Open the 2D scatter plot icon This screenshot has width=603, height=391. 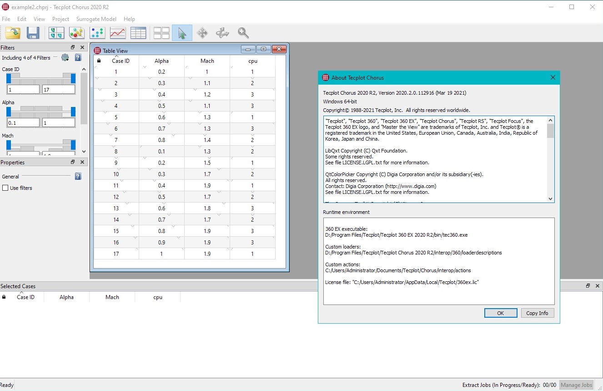[97, 33]
